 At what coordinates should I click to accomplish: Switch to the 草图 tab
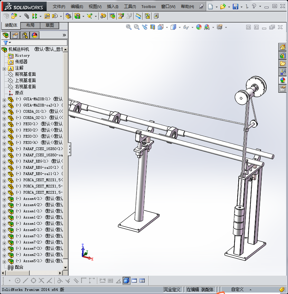coord(49,25)
